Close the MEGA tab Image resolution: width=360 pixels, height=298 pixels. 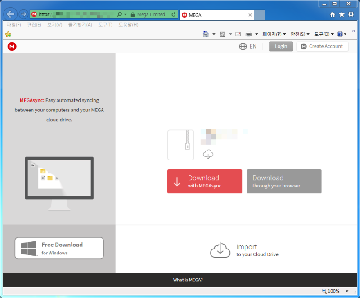250,15
